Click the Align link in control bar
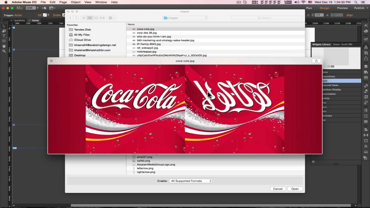The image size is (370, 208). (x=350, y=15)
